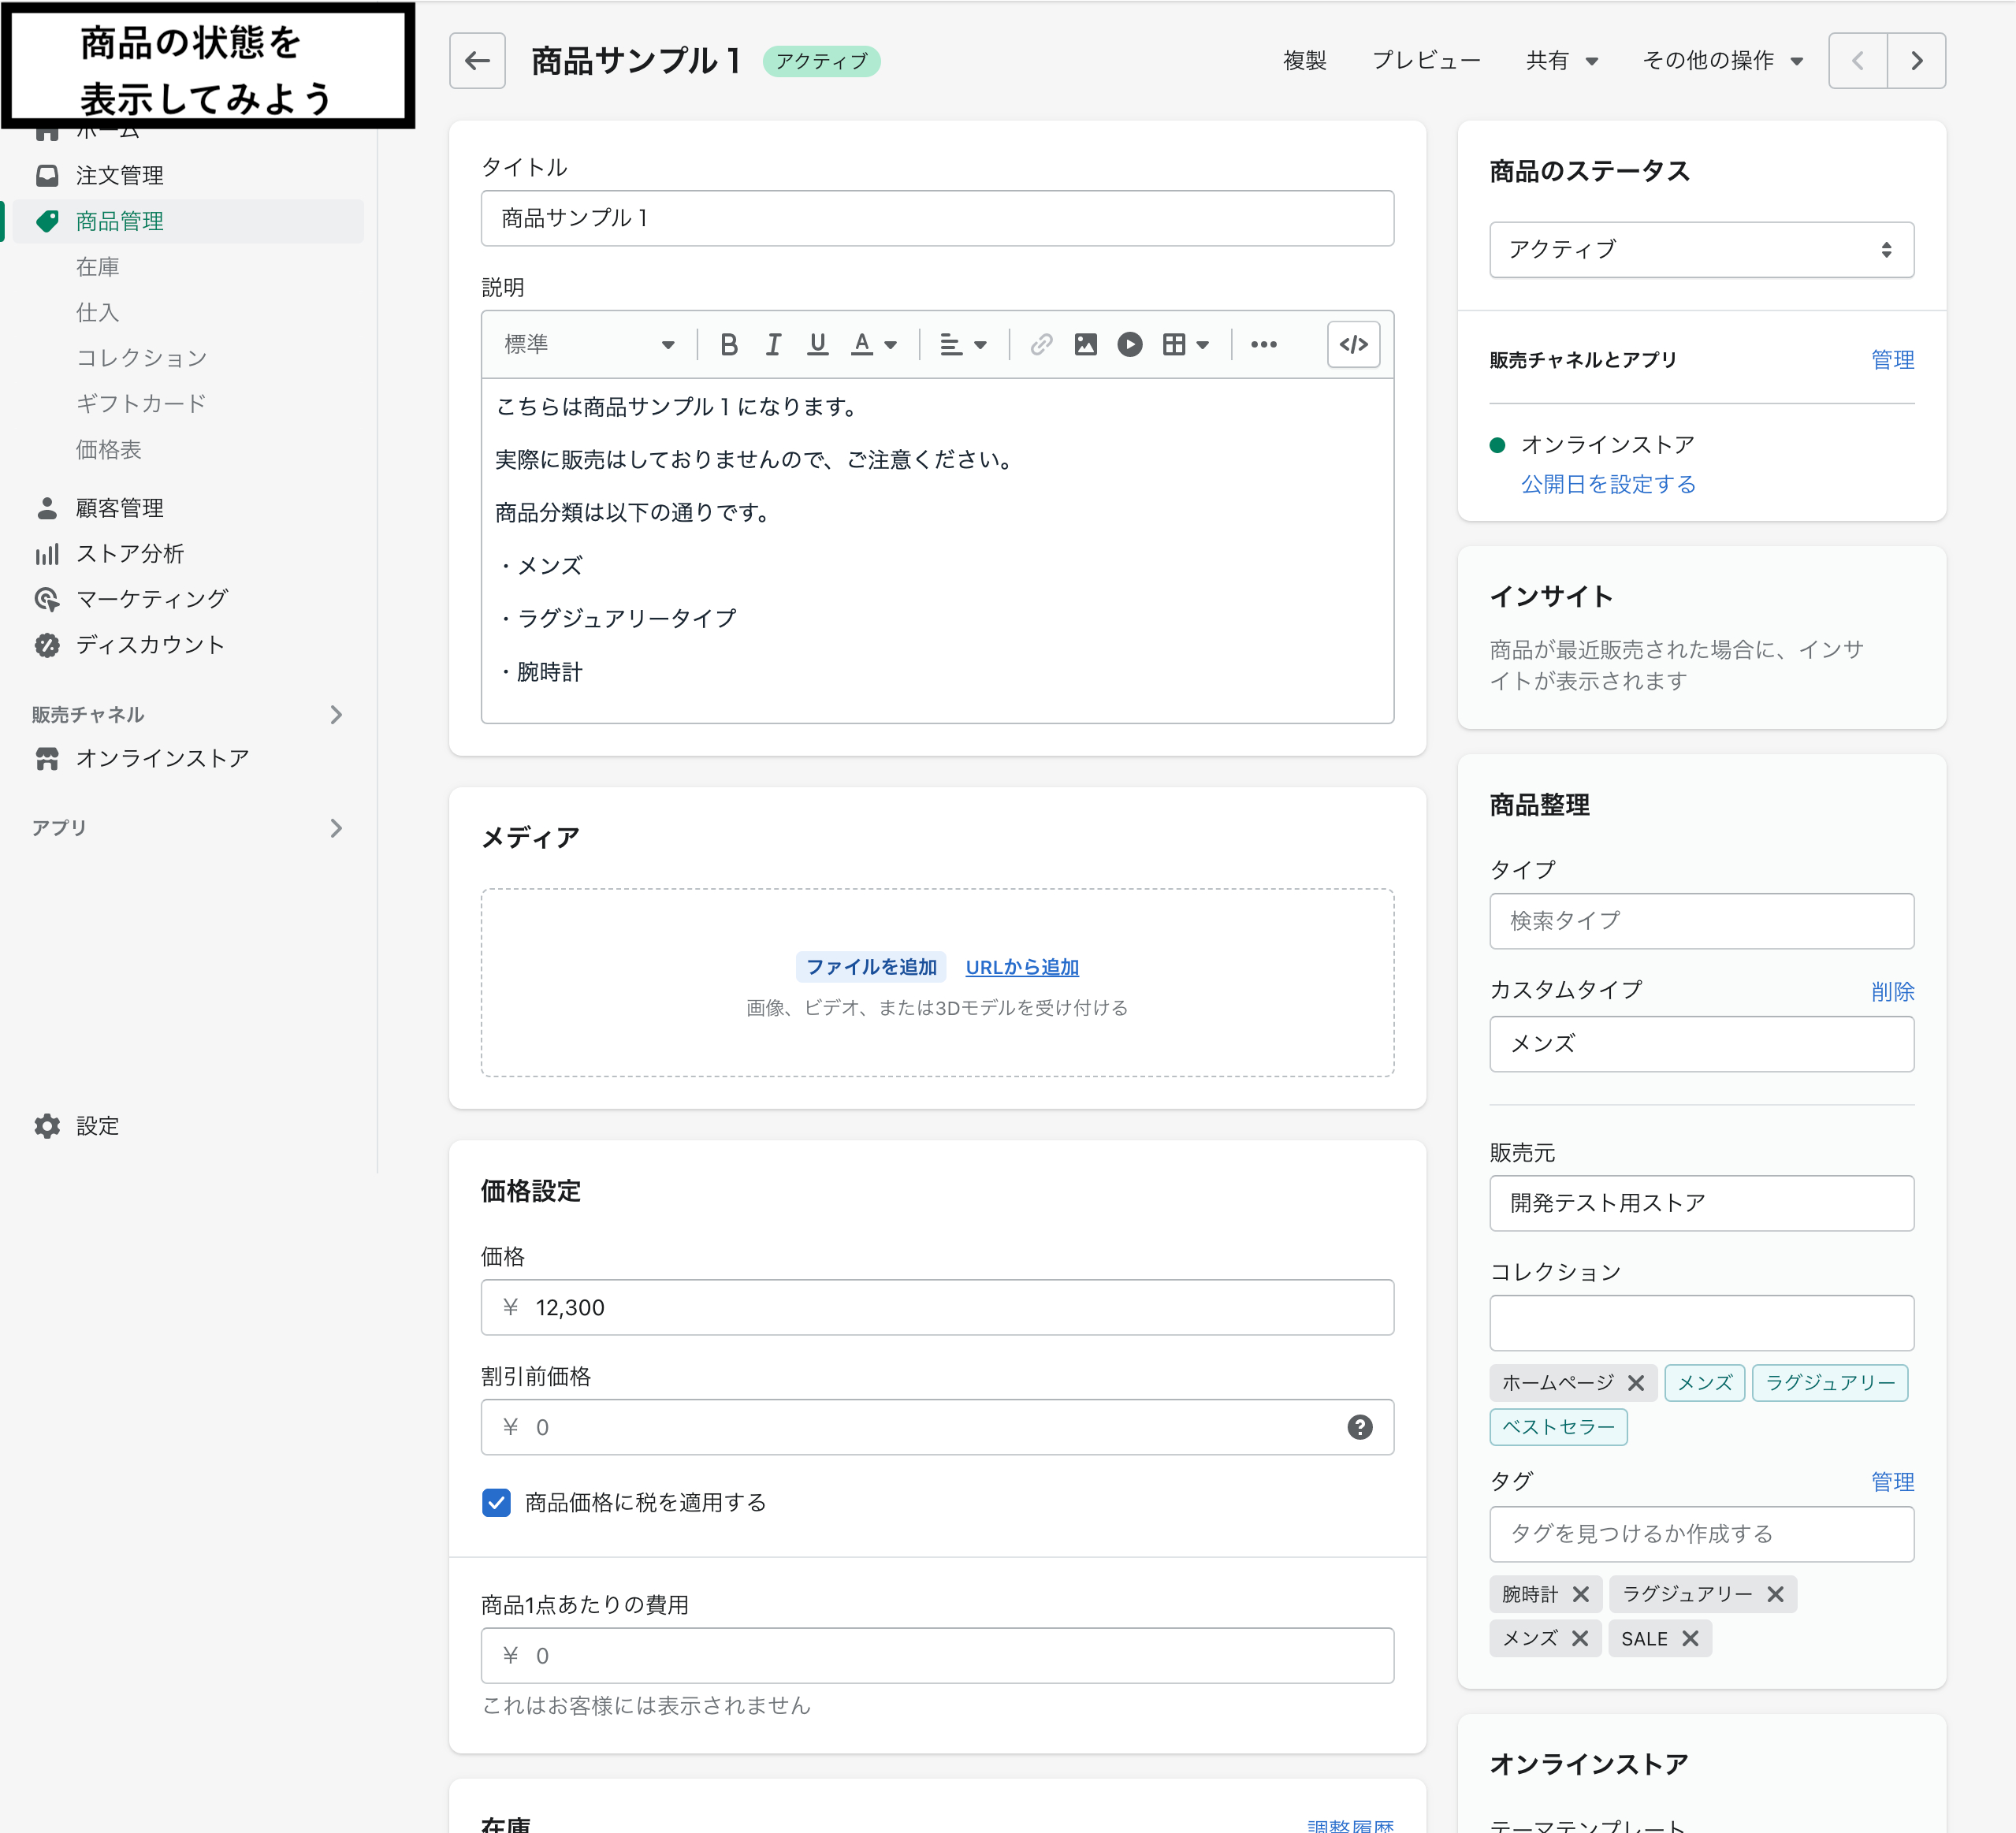Click into タイトル input field

(937, 218)
